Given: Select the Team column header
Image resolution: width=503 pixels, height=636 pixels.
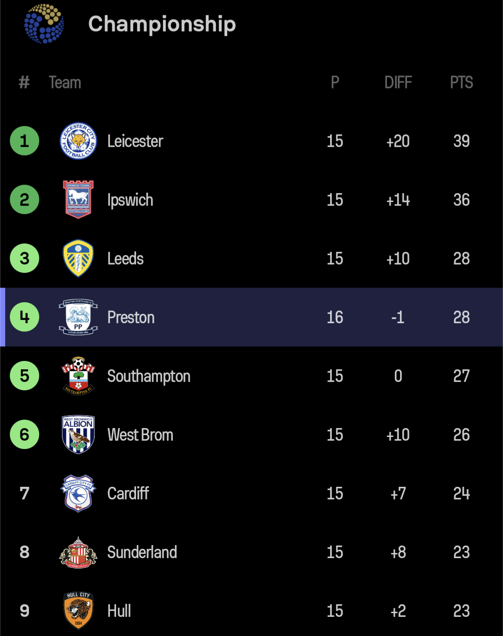Looking at the screenshot, I should pos(65,83).
